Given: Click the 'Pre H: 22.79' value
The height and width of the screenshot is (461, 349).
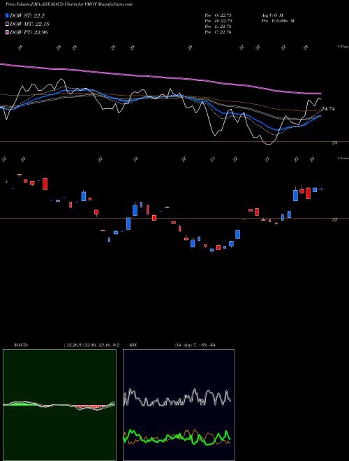Looking at the screenshot, I should pyautogui.click(x=218, y=21).
